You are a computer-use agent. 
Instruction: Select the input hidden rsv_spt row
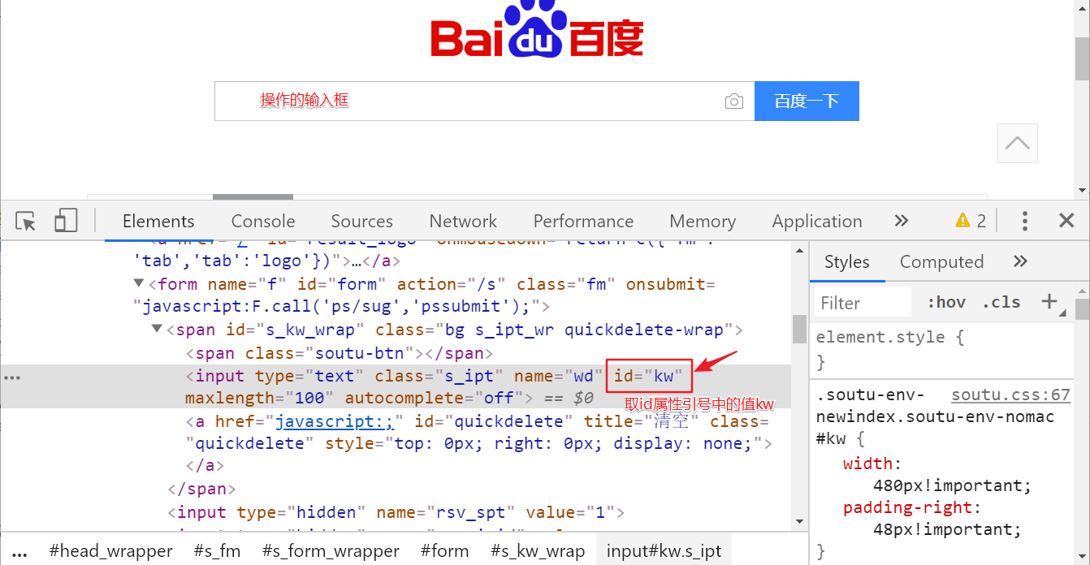point(396,512)
